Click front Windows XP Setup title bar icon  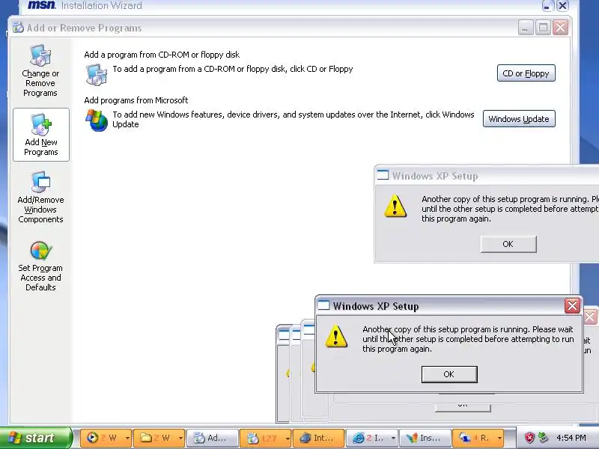[x=323, y=305]
